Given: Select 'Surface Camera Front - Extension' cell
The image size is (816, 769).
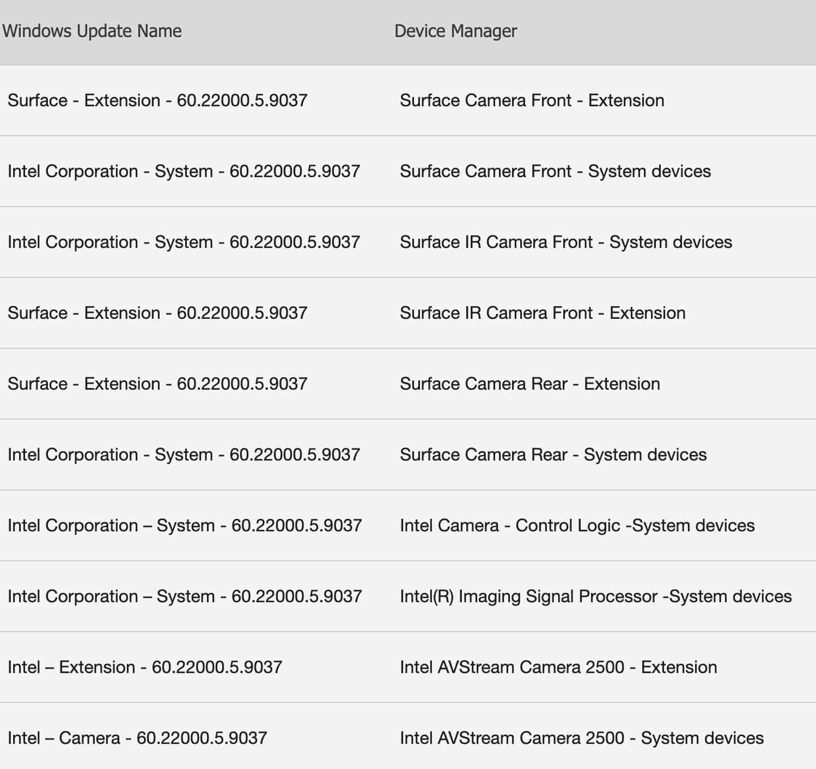Looking at the screenshot, I should [x=532, y=100].
